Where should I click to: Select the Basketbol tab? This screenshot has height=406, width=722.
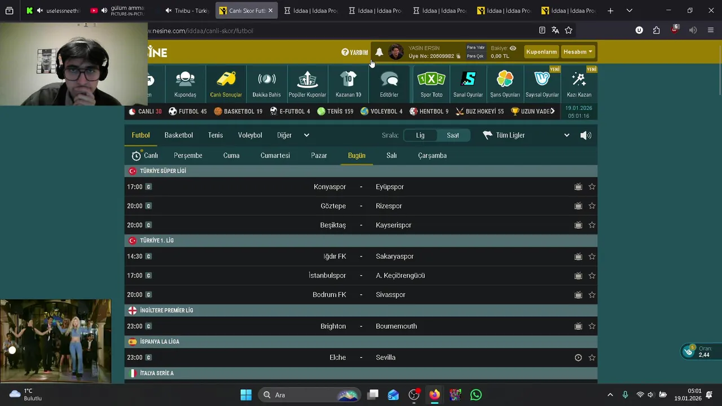coord(179,135)
